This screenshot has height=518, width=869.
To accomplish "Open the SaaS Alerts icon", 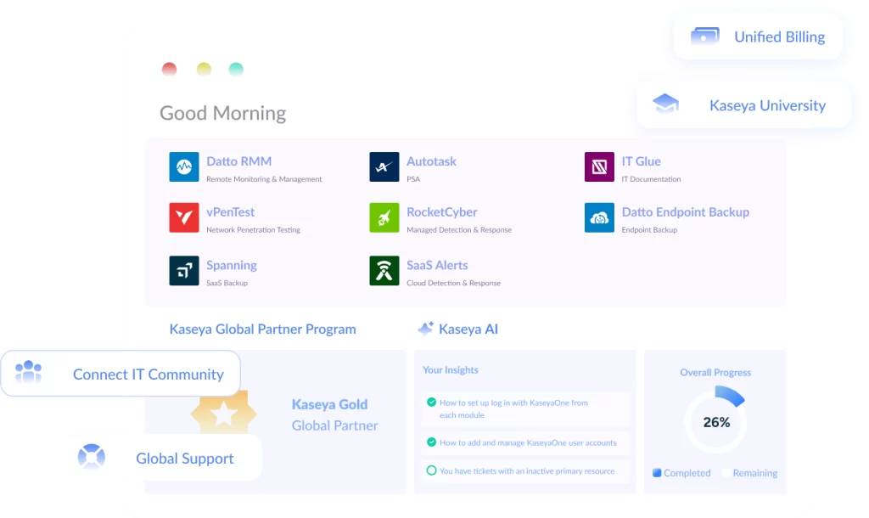I will pyautogui.click(x=384, y=270).
